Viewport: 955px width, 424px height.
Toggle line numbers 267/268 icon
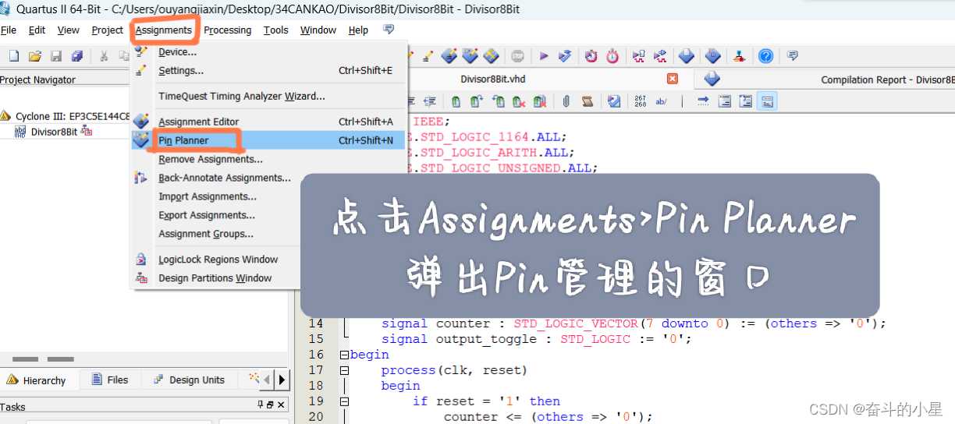pyautogui.click(x=641, y=101)
